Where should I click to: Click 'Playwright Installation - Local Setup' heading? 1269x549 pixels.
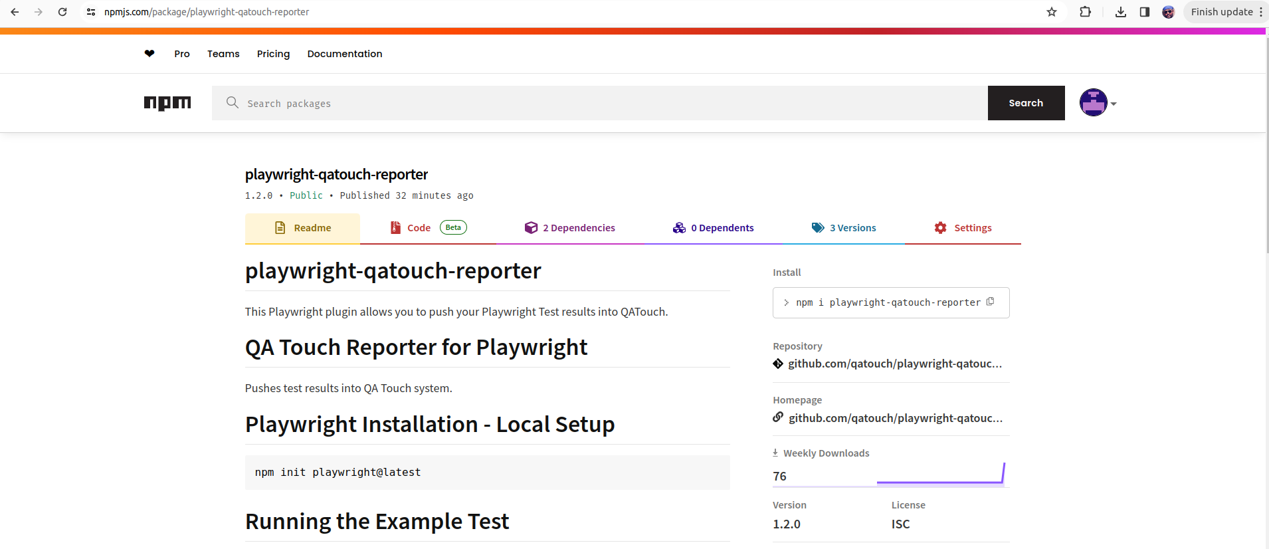[x=430, y=425]
